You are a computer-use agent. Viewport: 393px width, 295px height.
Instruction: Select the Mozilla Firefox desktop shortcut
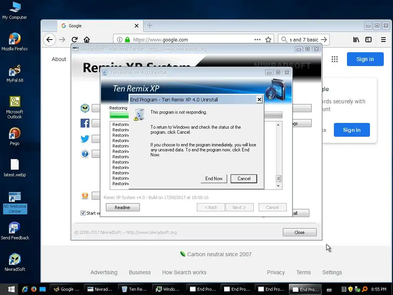[15, 41]
